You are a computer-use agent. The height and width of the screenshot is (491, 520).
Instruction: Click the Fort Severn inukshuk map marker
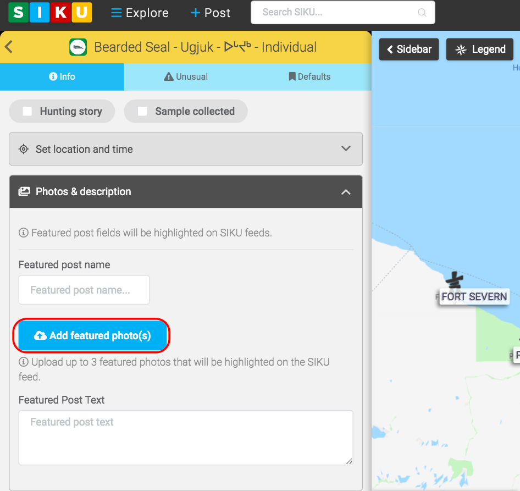[x=454, y=280]
